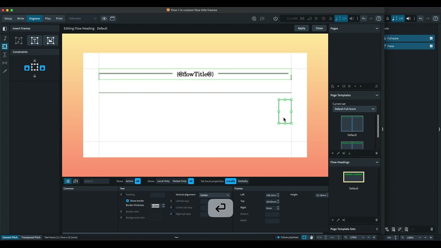Select the marquee selection tool

(x=304, y=237)
